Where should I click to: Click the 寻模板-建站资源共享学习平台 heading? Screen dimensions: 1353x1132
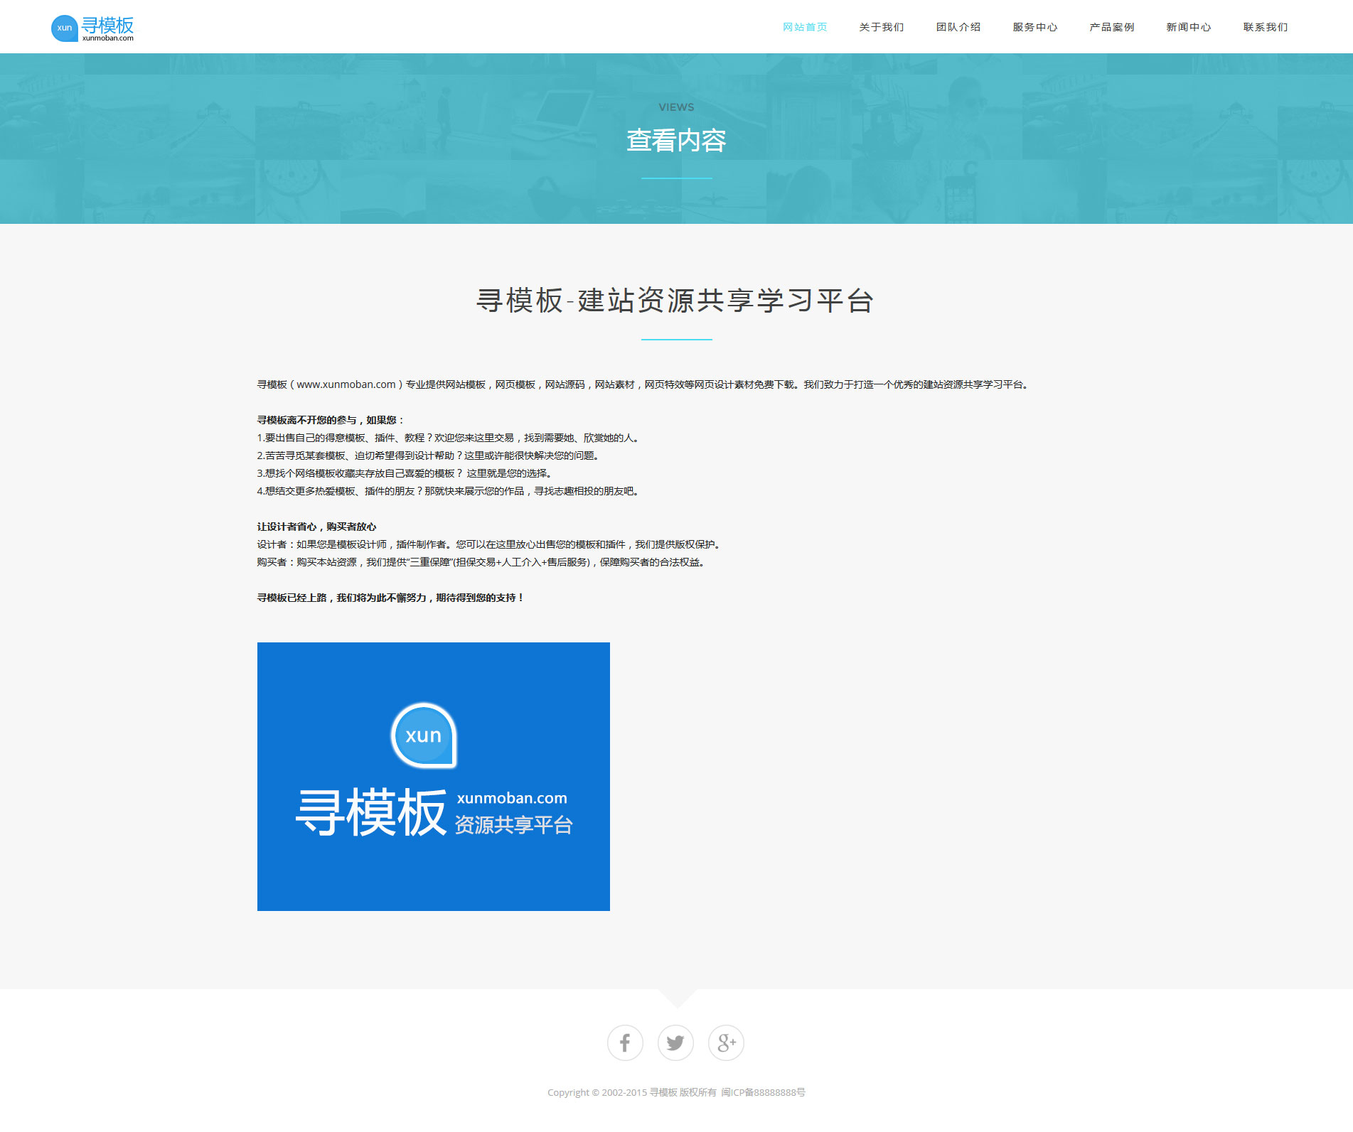[675, 301]
